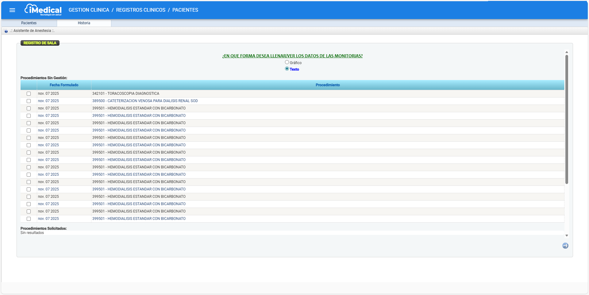The image size is (589, 295).
Task: Click the Fecha Formulado column header
Action: (64, 85)
